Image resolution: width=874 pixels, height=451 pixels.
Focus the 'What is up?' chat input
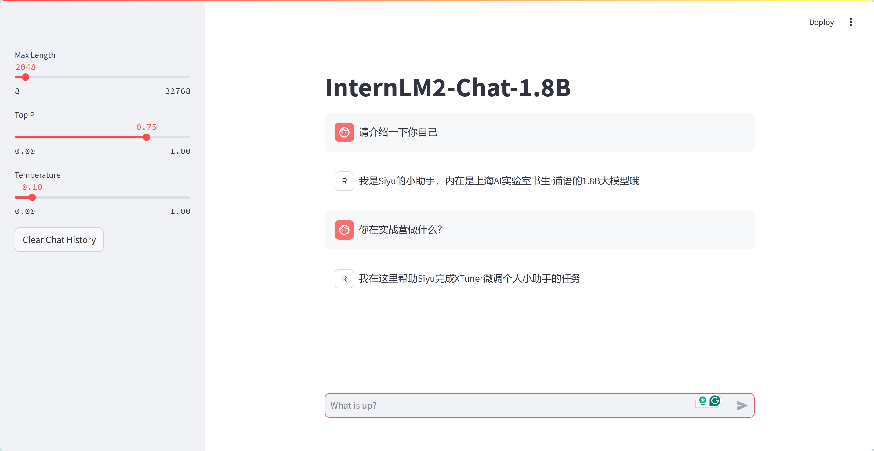tap(509, 405)
